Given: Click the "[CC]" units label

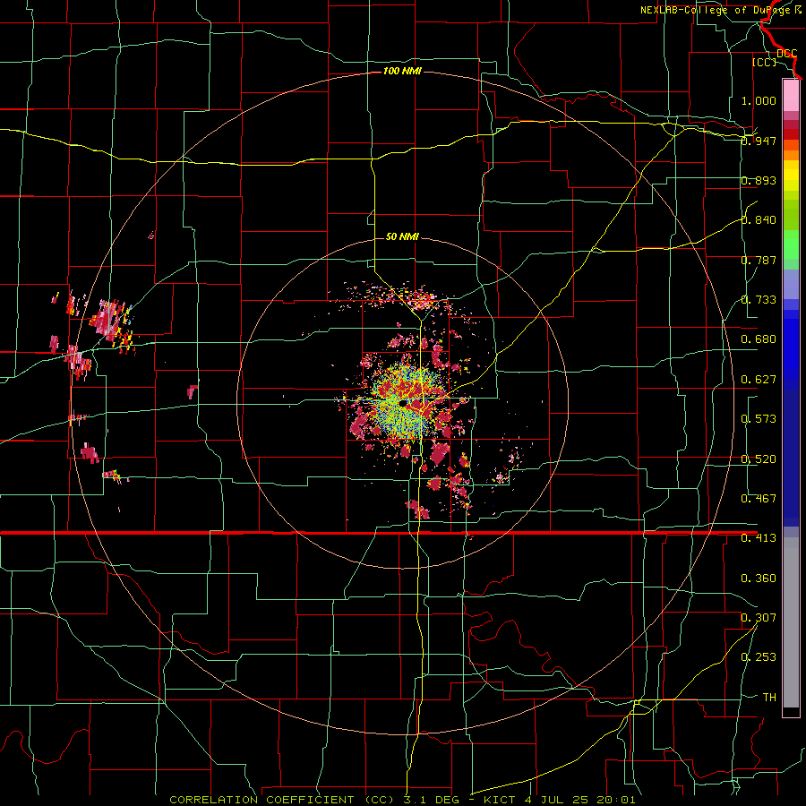Looking at the screenshot, I should pos(764,62).
